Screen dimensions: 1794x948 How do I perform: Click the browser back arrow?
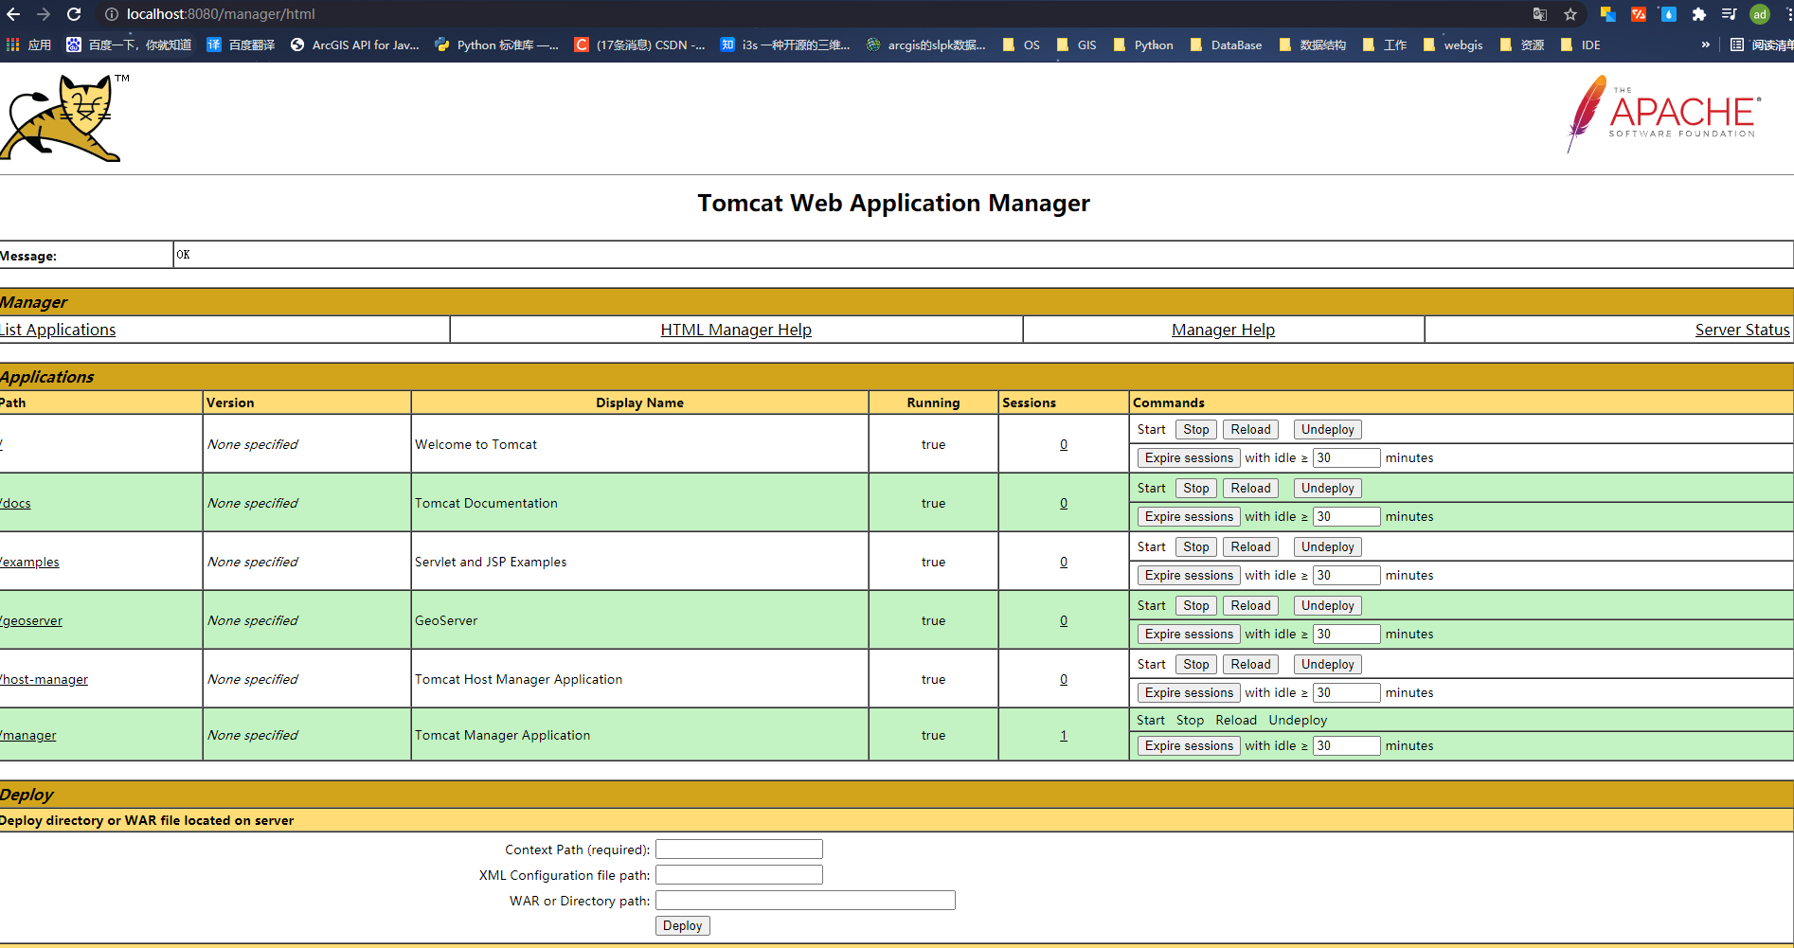click(13, 14)
